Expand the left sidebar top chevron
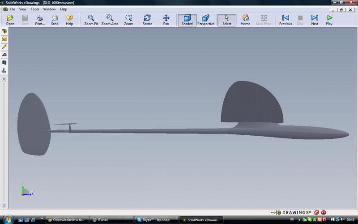358x224 pixels. (4, 79)
